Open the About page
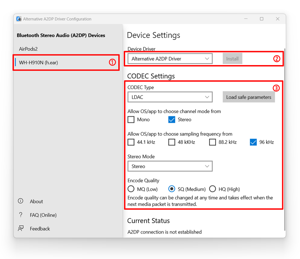 (36, 201)
